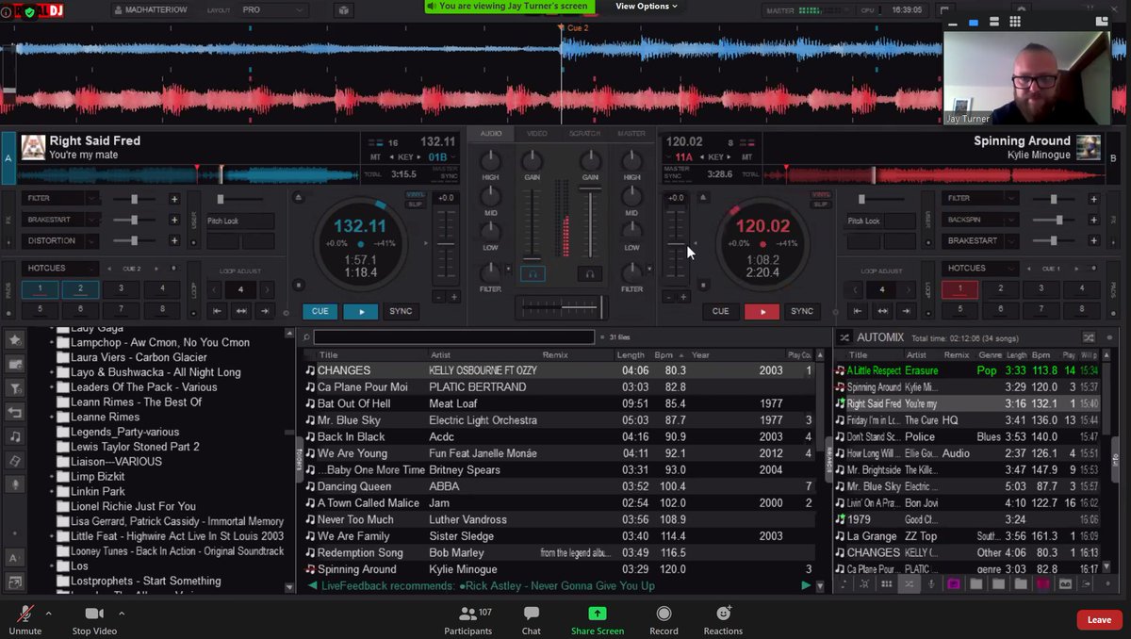The width and height of the screenshot is (1131, 639).
Task: Click deck A SYNC button
Action: click(401, 311)
